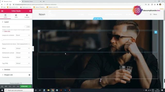Open Chrome from the taskbar
165x92 pixels.
(x=53, y=90)
